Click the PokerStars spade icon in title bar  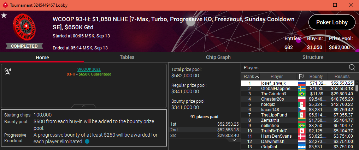[x=6, y=5]
